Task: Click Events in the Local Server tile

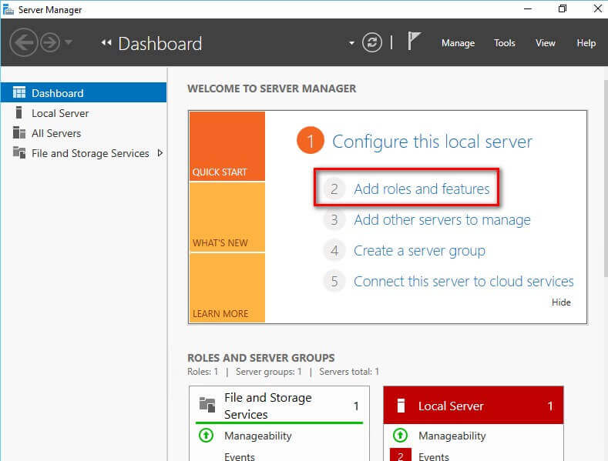Action: [x=434, y=456]
